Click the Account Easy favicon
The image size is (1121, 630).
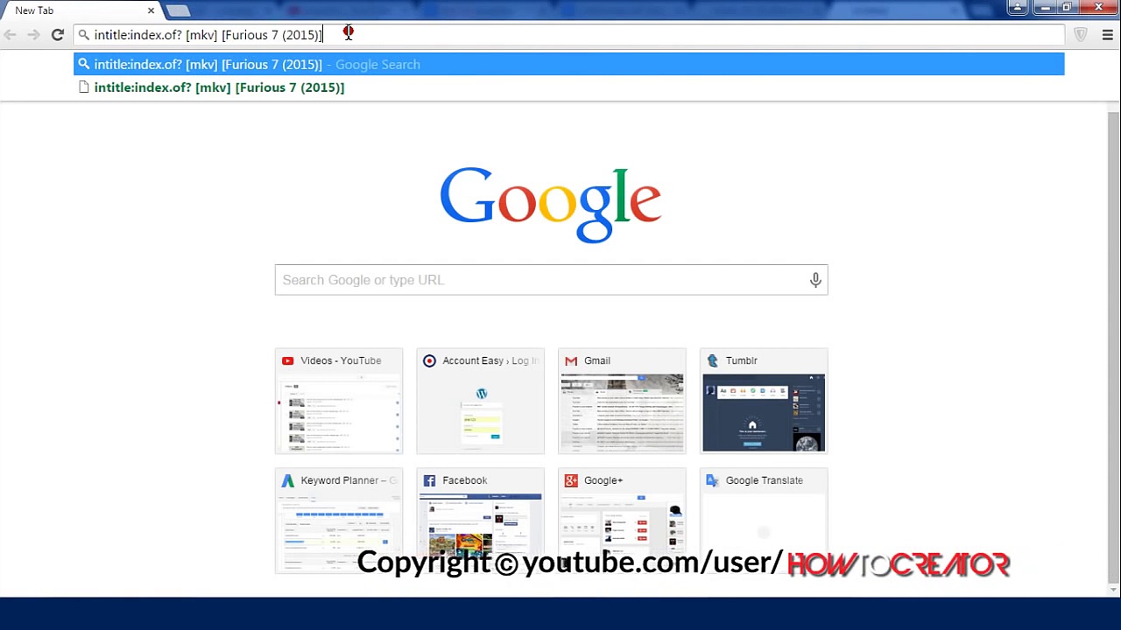[x=429, y=360]
